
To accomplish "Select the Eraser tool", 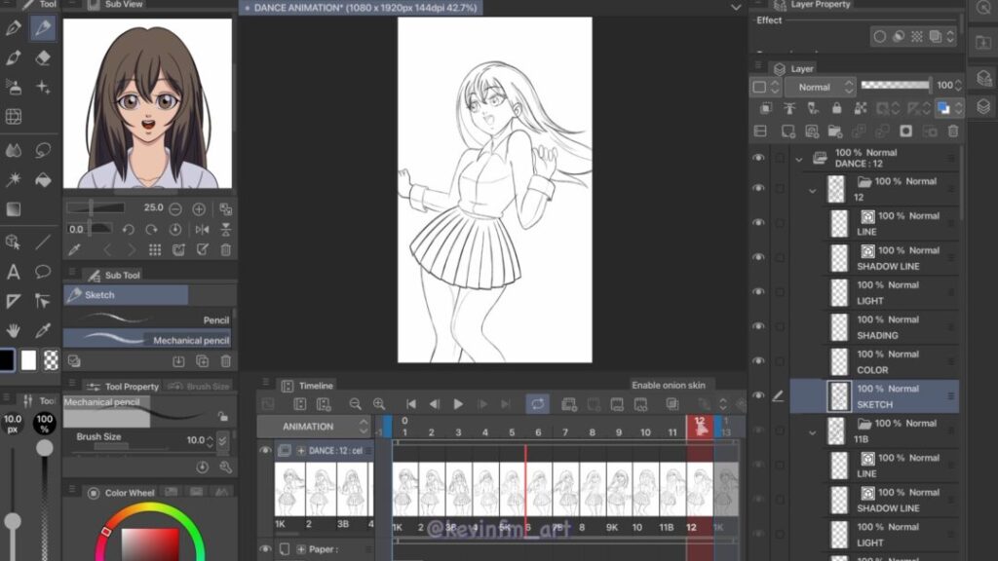I will [x=43, y=57].
